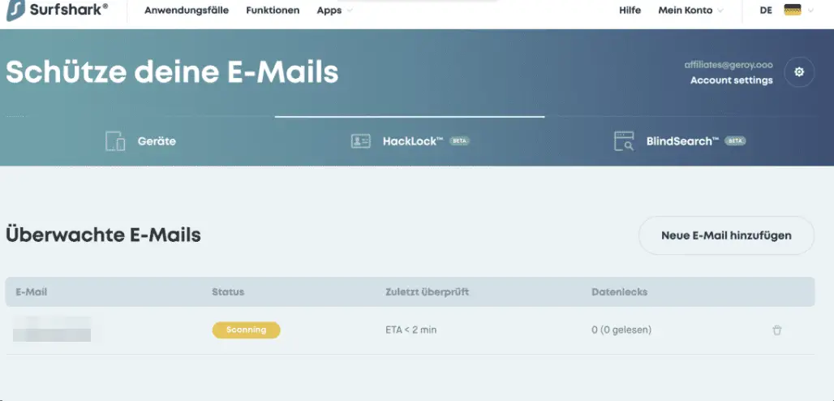Click the Datenlecks column header
Image resolution: width=834 pixels, height=401 pixels.
pos(619,292)
